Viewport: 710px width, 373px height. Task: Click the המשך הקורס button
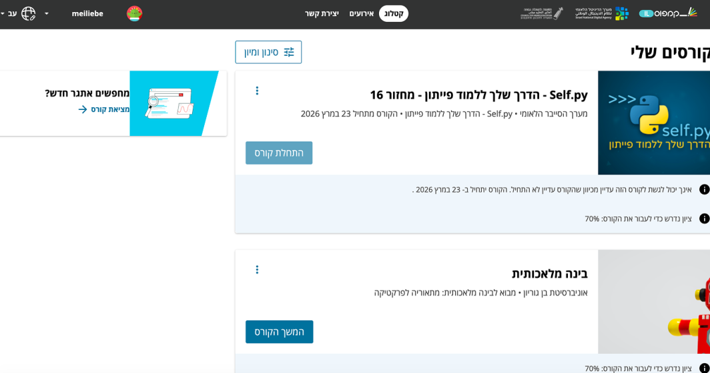pyautogui.click(x=279, y=332)
